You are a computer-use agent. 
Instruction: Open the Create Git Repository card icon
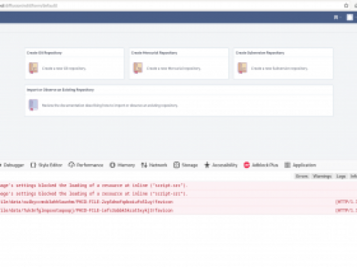pyautogui.click(x=33, y=68)
